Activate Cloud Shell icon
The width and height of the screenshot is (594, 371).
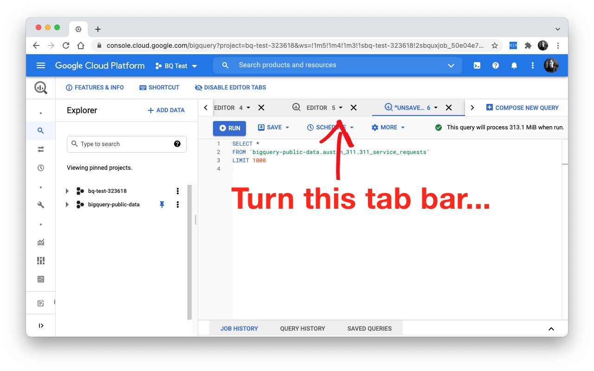tap(477, 65)
